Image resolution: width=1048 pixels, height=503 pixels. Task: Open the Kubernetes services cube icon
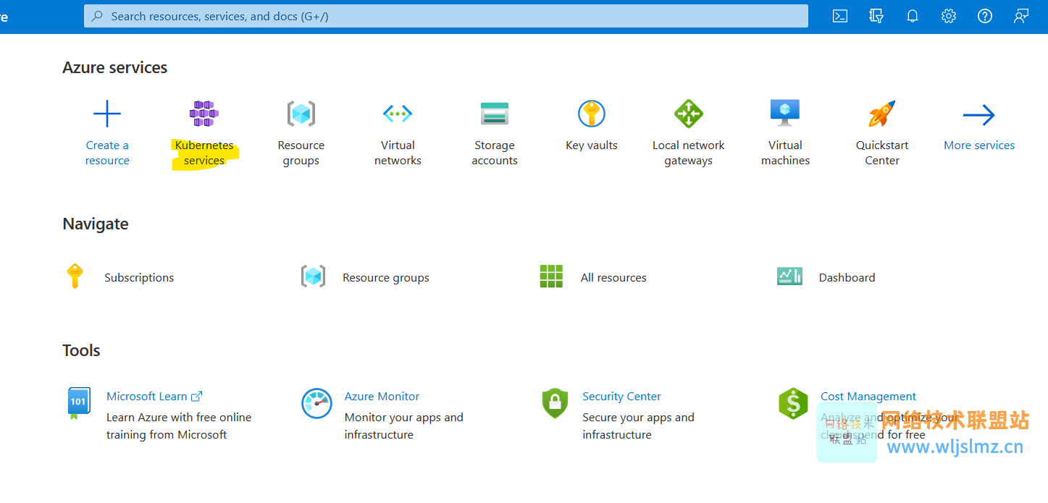204,114
